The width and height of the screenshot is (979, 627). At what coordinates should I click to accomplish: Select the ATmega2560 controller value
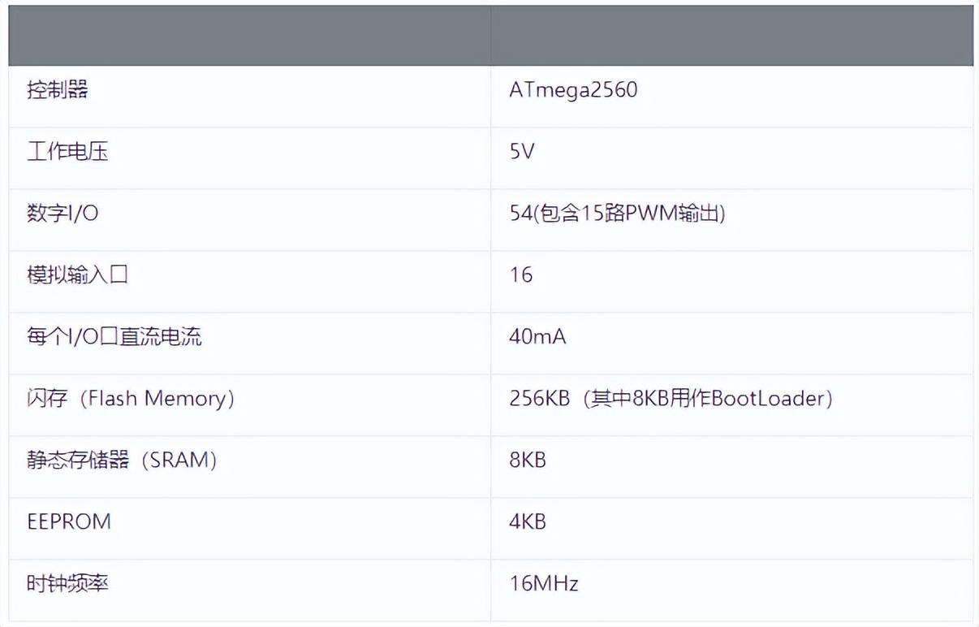click(x=573, y=90)
